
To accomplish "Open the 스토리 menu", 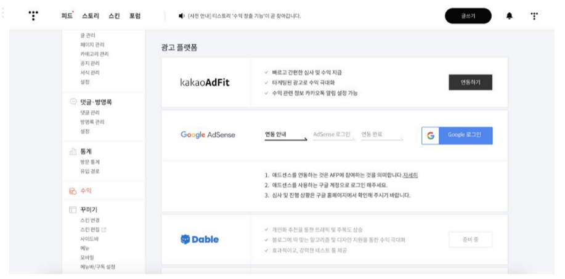I will point(90,16).
